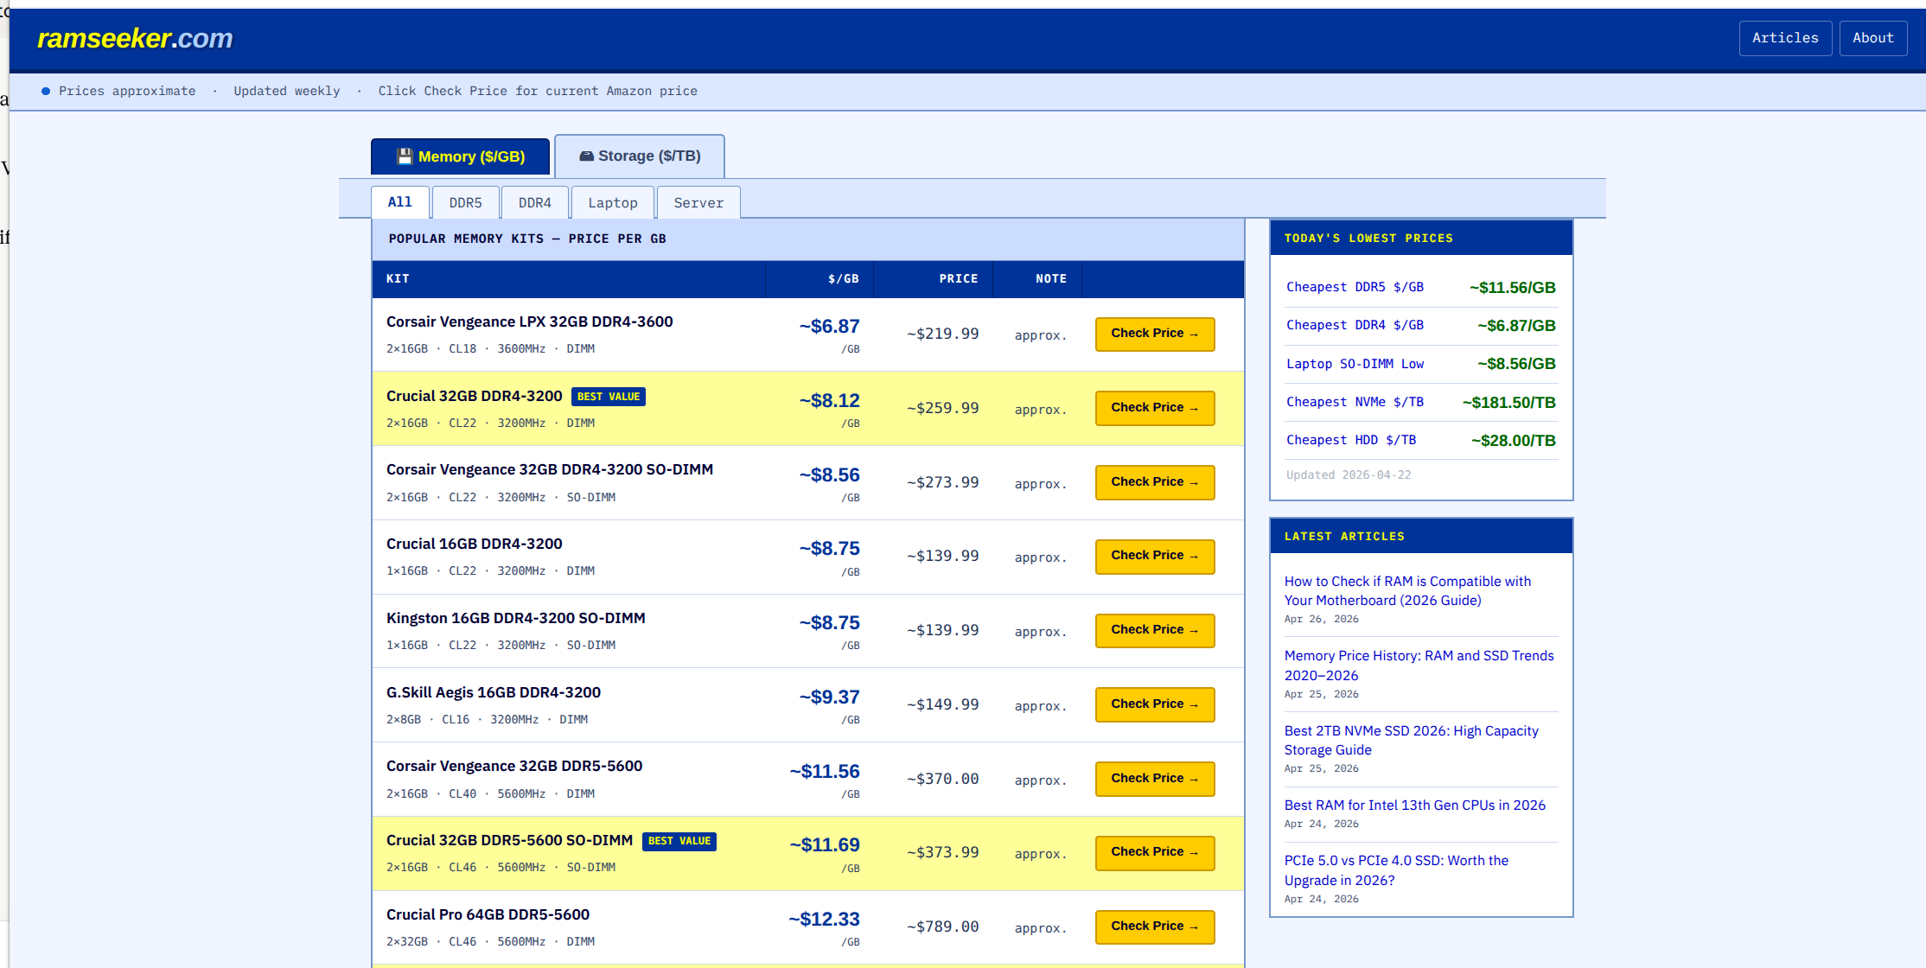Switch to the DDR4 filter tab

pos(534,203)
